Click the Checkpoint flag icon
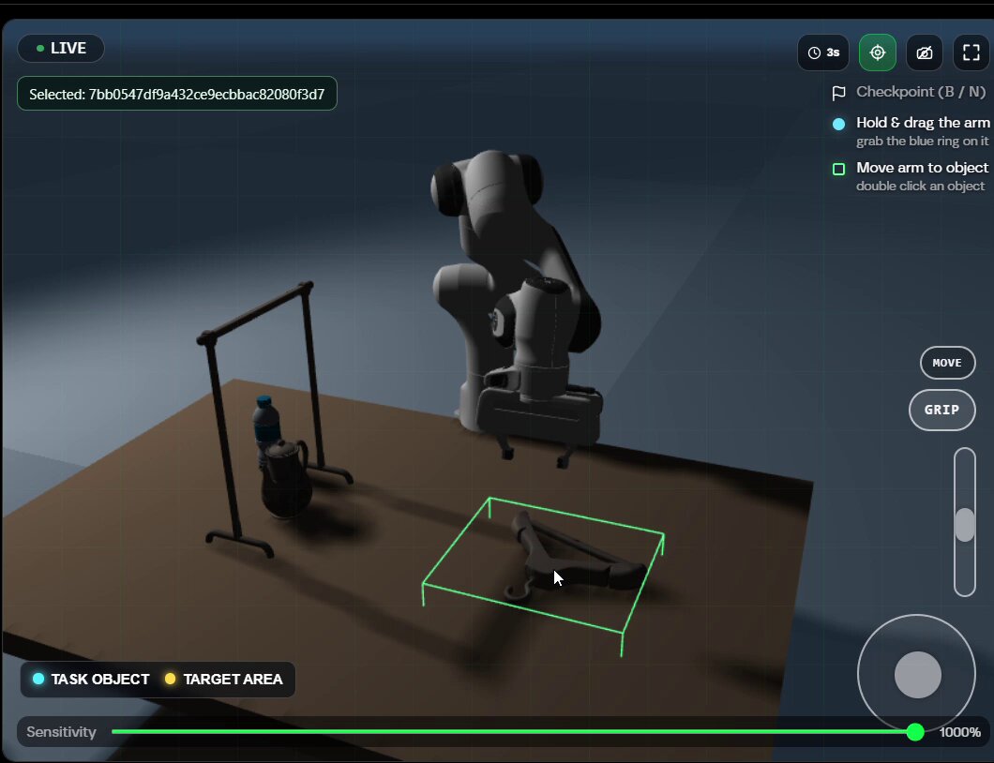The image size is (994, 763). [838, 93]
